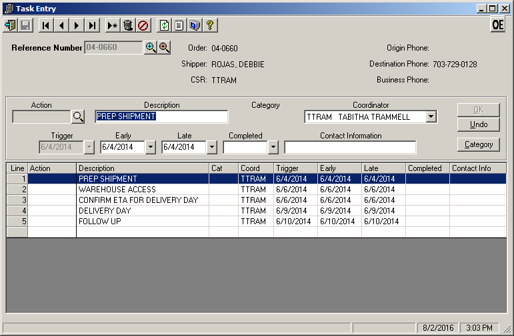Click the Completed column header in grid

point(427,168)
